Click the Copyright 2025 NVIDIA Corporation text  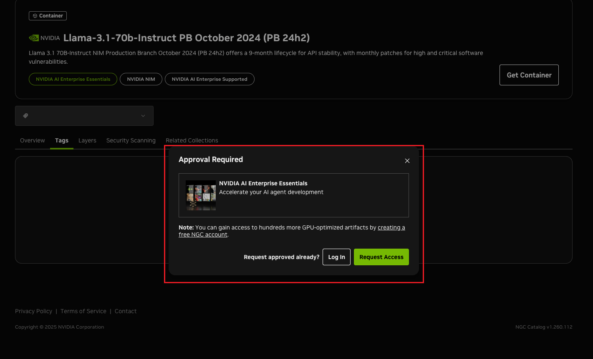coord(60,327)
